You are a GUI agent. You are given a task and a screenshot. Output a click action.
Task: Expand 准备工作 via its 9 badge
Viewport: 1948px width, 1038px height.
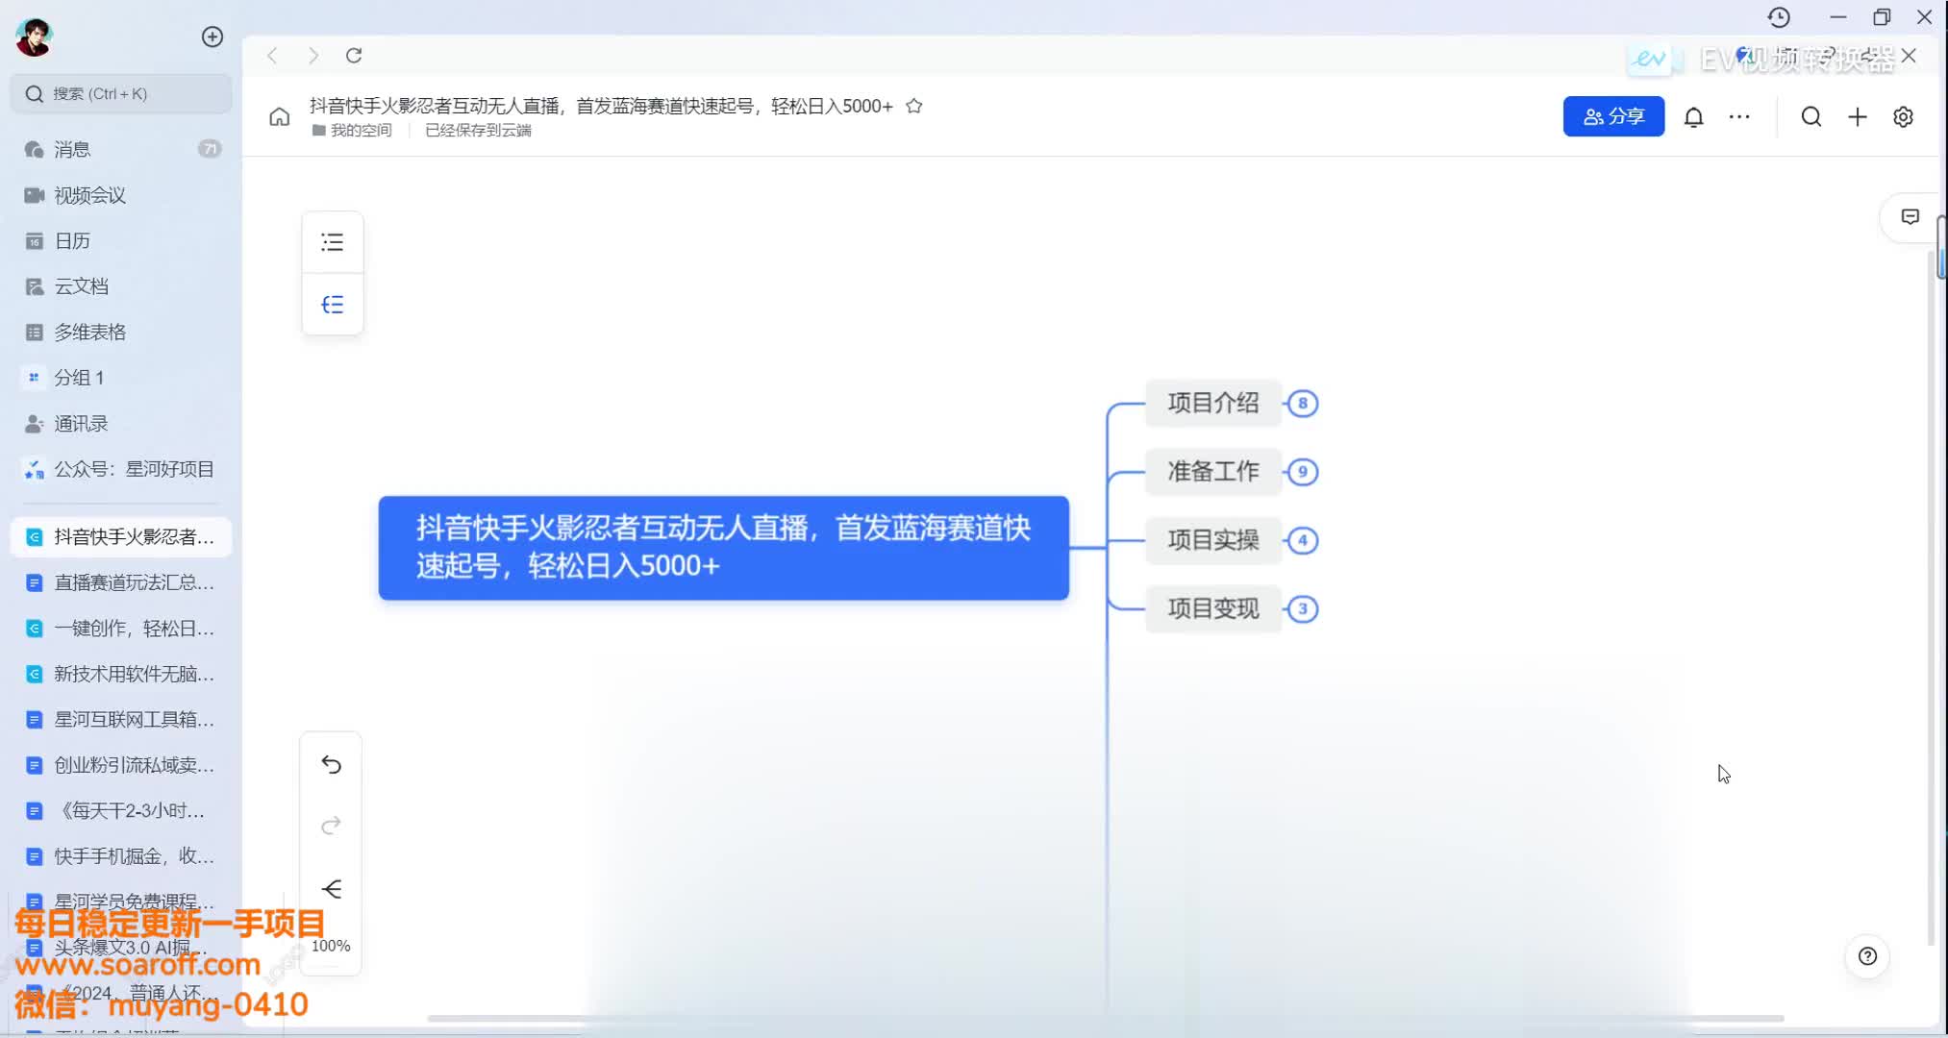1303,472
